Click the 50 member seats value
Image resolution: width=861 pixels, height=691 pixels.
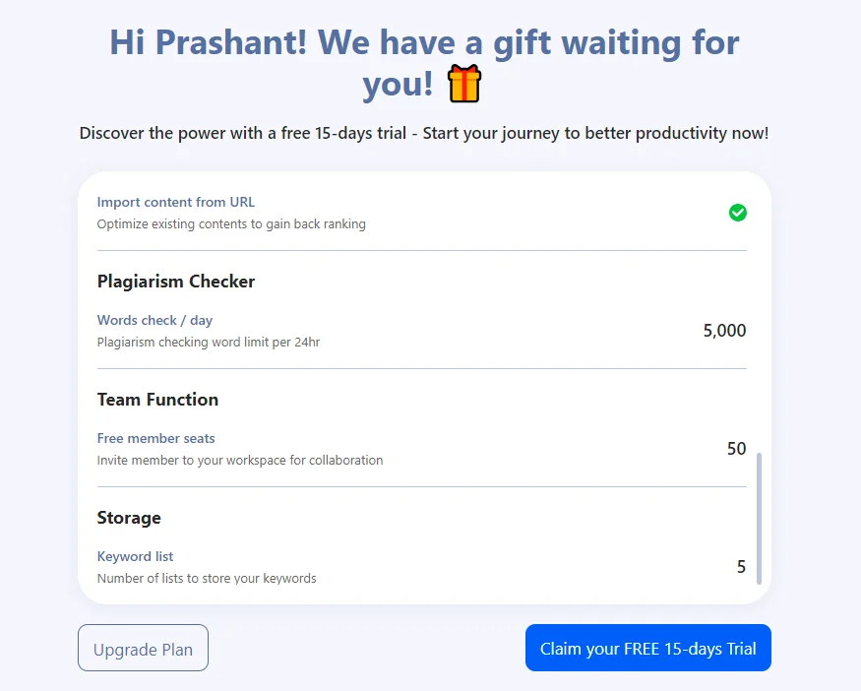tap(736, 449)
